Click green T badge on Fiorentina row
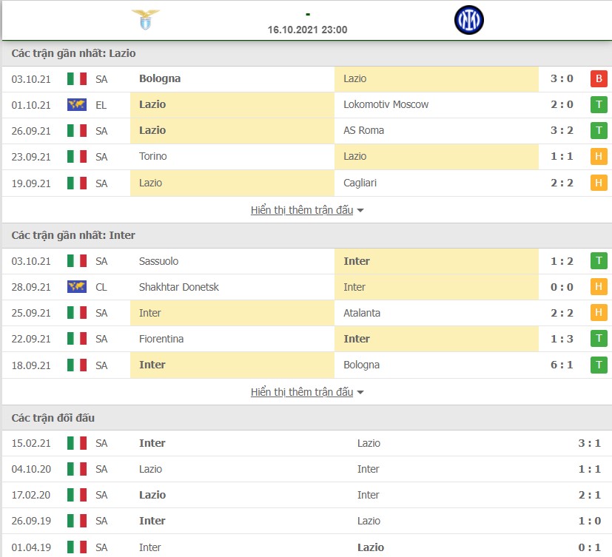612x557 pixels. [x=599, y=339]
